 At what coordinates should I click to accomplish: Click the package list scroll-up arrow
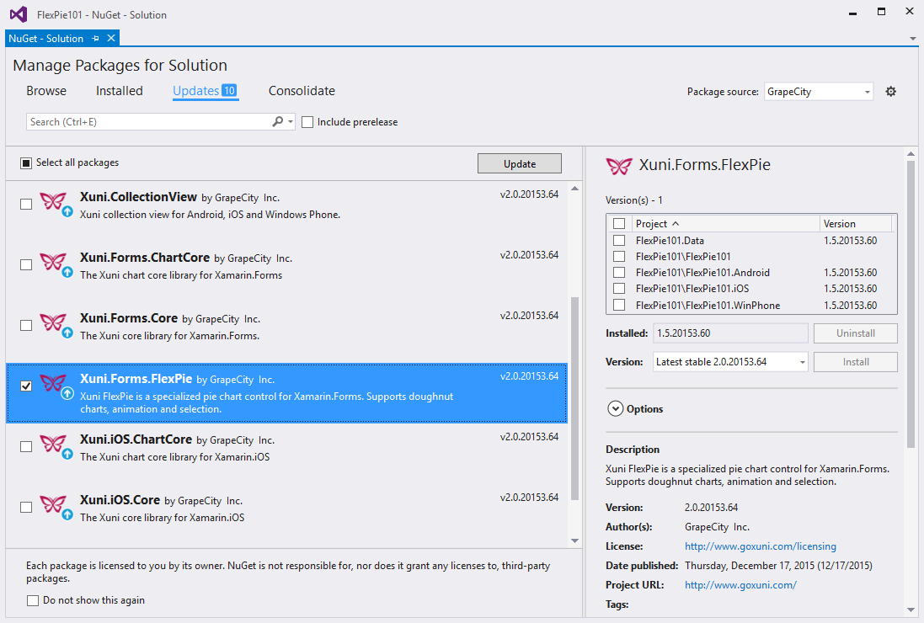point(574,189)
